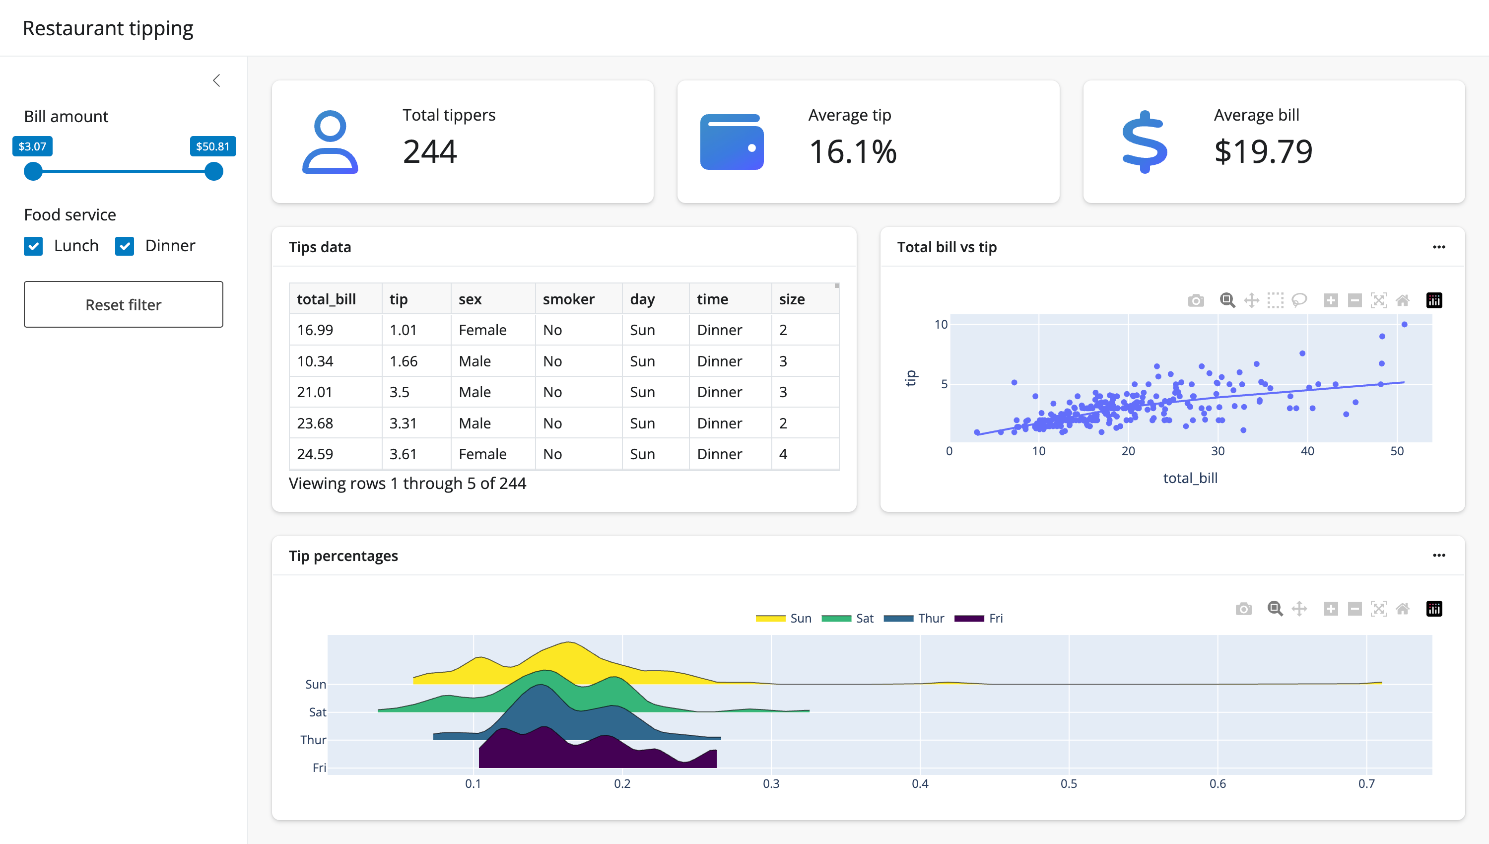Select the Pan tool on the scatter plot
1489x844 pixels.
tap(1253, 300)
